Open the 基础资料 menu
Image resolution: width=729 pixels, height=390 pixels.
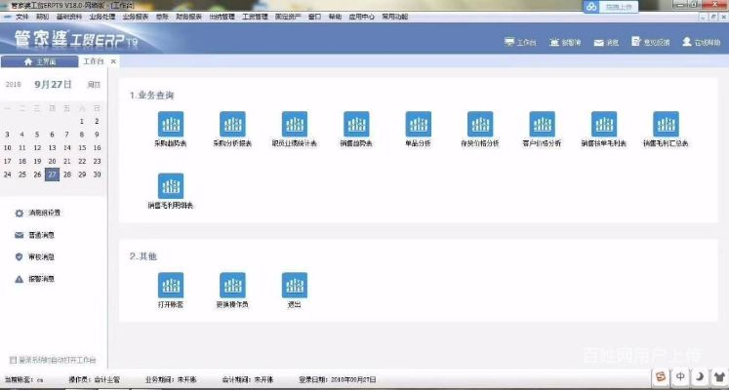pyautogui.click(x=69, y=17)
